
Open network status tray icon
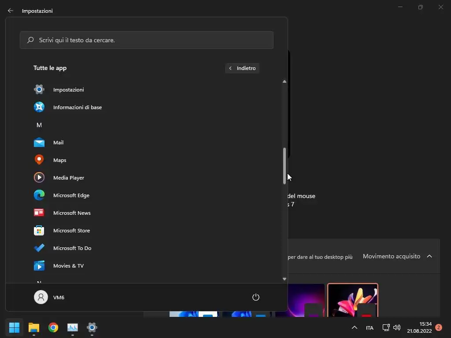pos(386,327)
